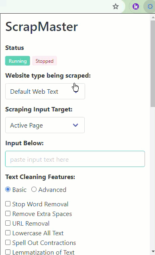Click the Stopped status badge
Viewport: 155px width, 255px height.
45,61
